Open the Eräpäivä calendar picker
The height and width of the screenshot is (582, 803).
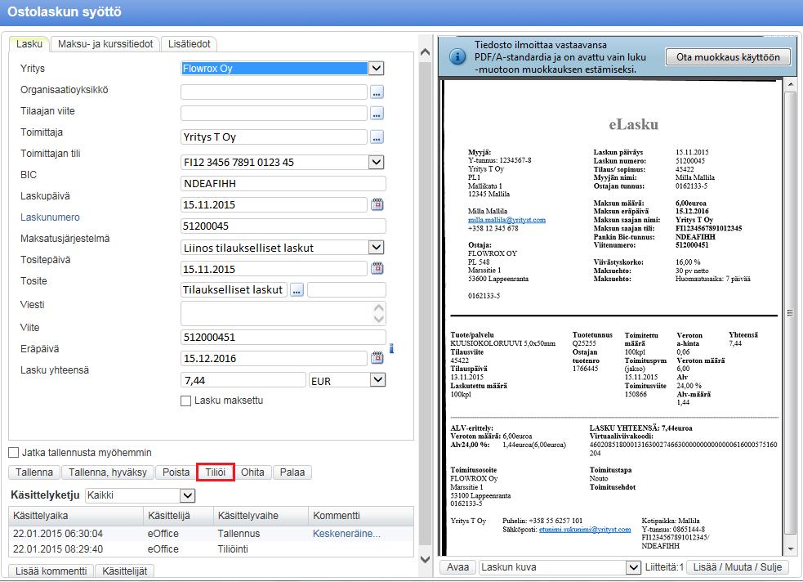[377, 357]
